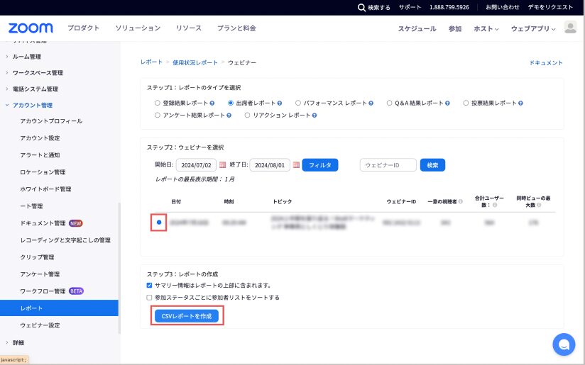
Task: Click the Zoom logo
Action: [x=31, y=28]
